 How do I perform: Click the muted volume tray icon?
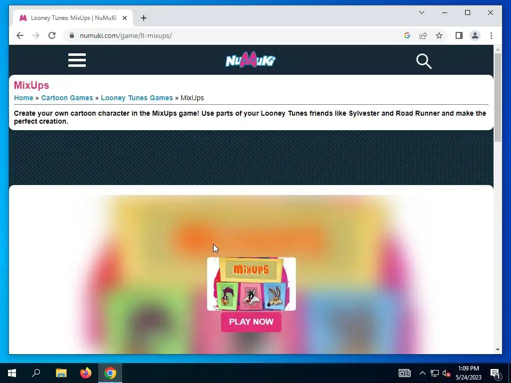(446, 373)
